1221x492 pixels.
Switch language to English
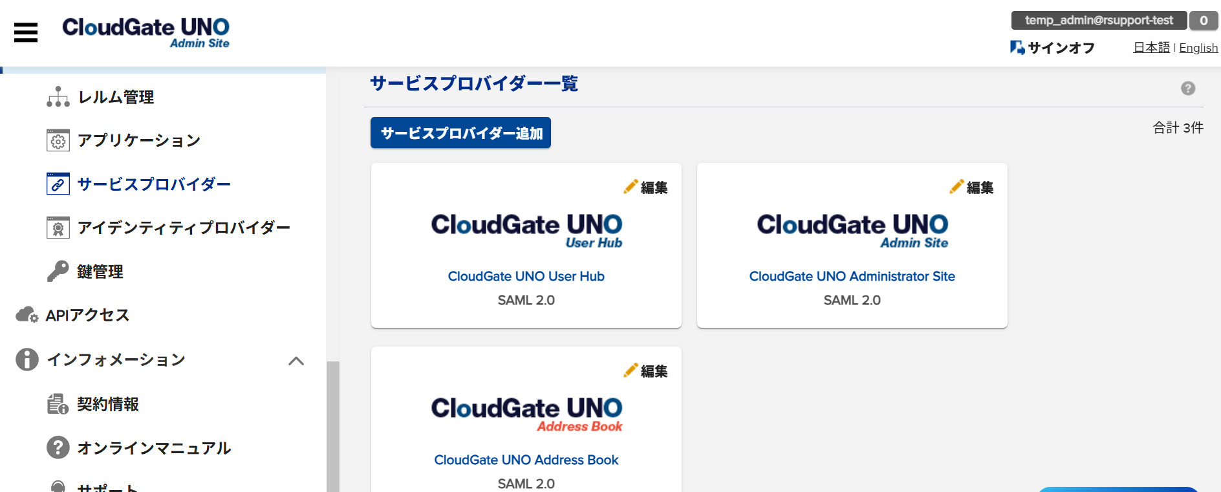(x=1198, y=48)
